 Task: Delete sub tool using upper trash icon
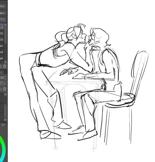point(5,66)
